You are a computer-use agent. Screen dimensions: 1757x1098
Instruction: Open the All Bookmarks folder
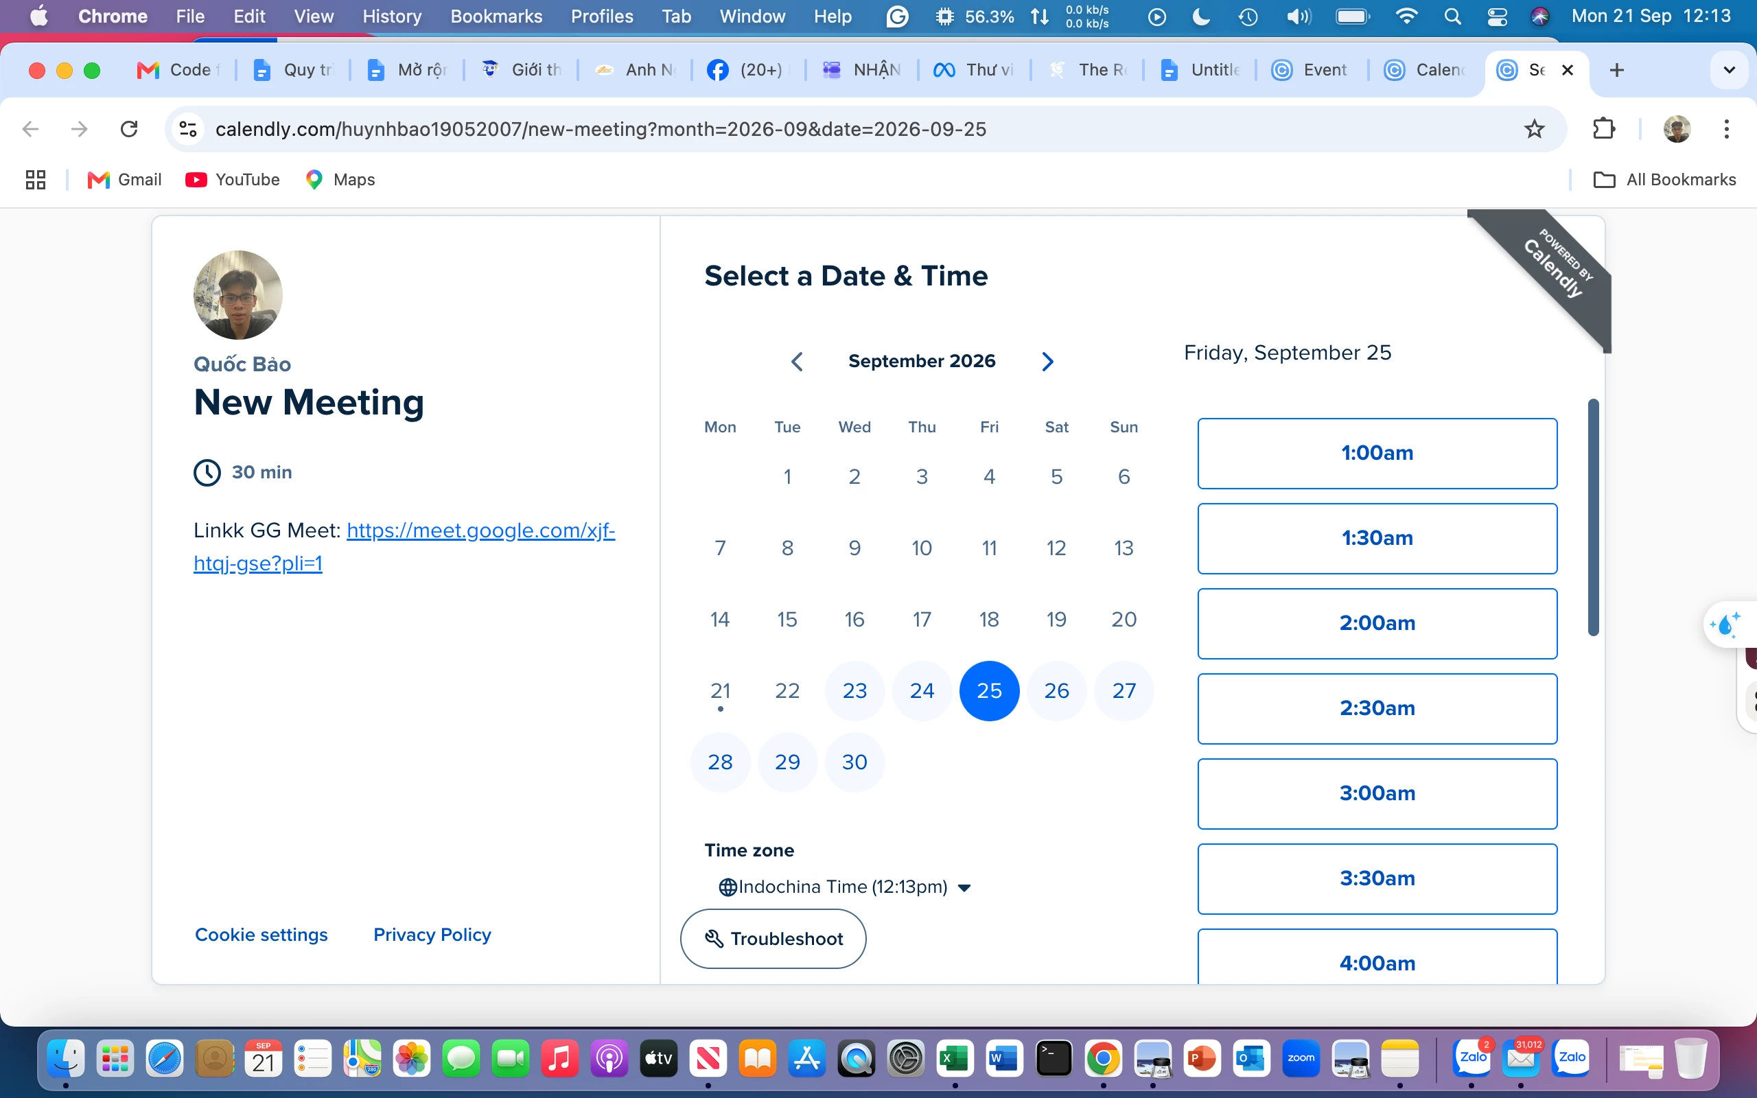1664,179
